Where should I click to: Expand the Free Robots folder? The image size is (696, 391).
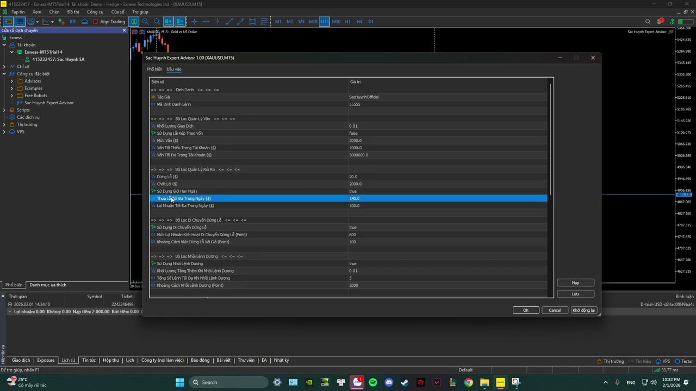[x=12, y=96]
